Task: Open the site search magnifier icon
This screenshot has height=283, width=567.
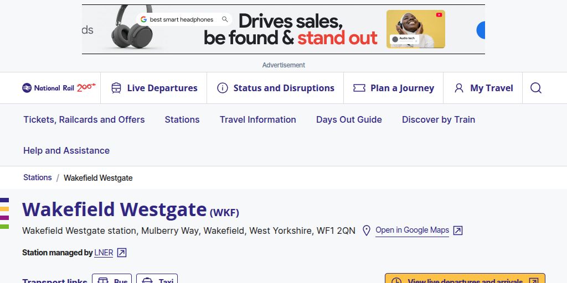Action: (535, 88)
